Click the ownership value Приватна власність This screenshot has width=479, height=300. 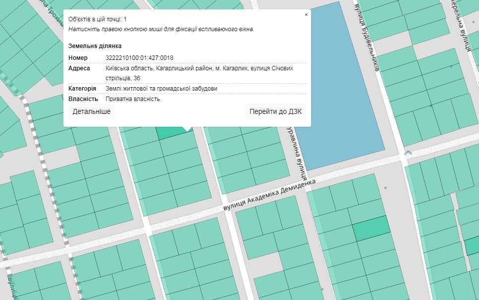click(x=133, y=99)
